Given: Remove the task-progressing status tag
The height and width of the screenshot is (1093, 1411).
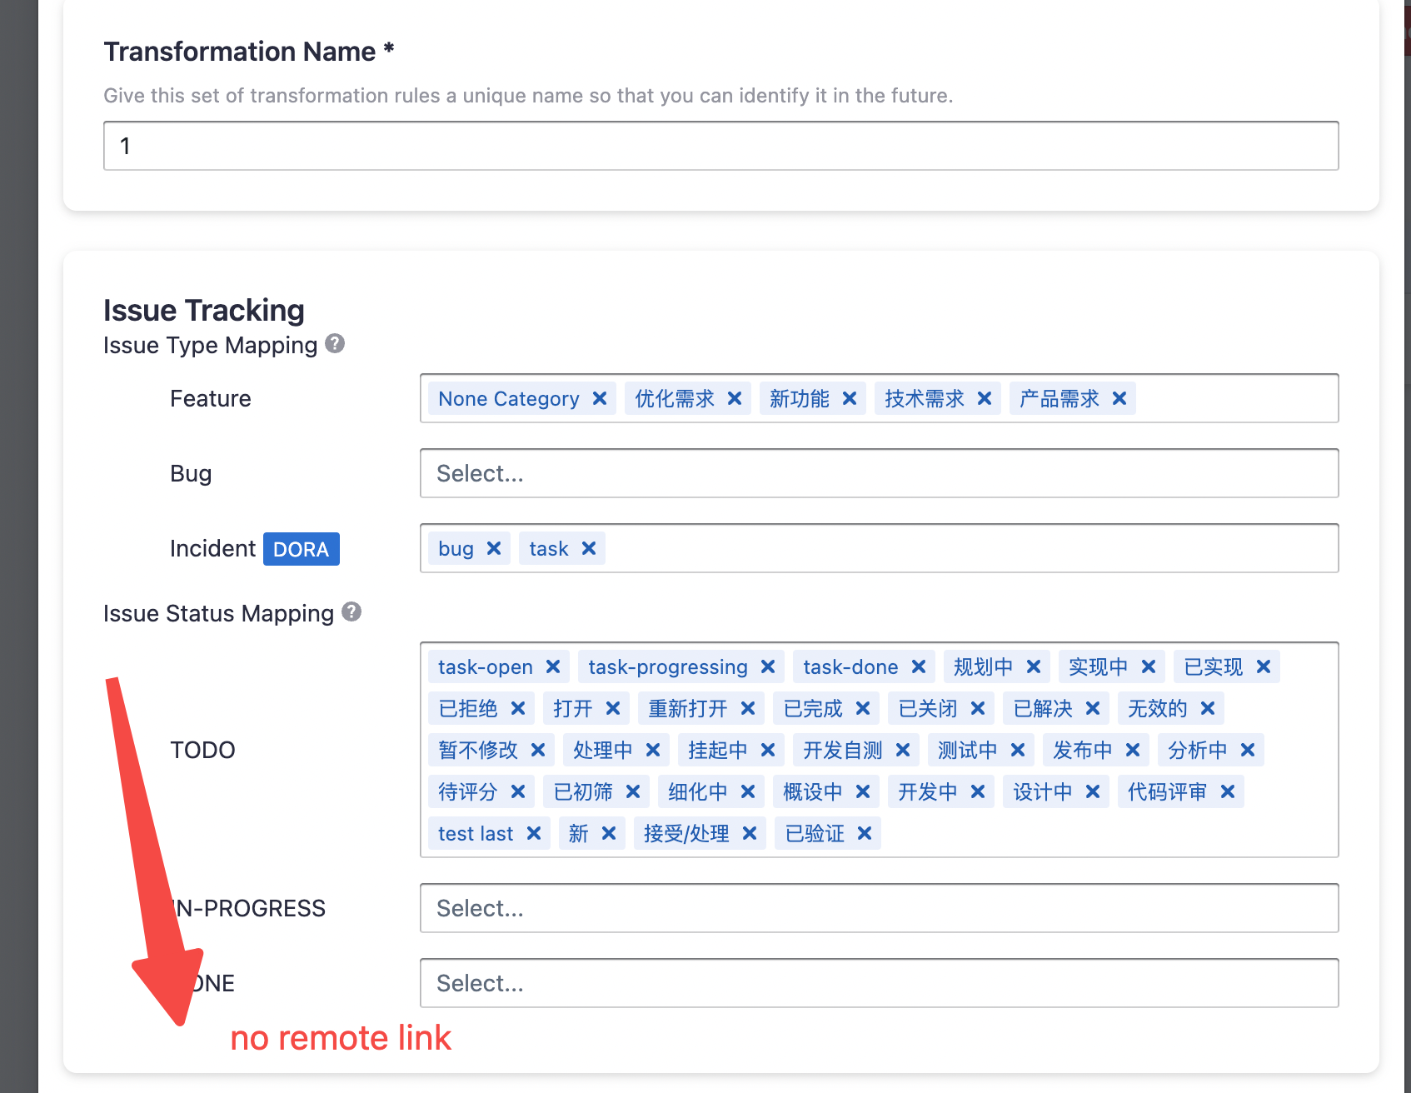Looking at the screenshot, I should tap(768, 666).
